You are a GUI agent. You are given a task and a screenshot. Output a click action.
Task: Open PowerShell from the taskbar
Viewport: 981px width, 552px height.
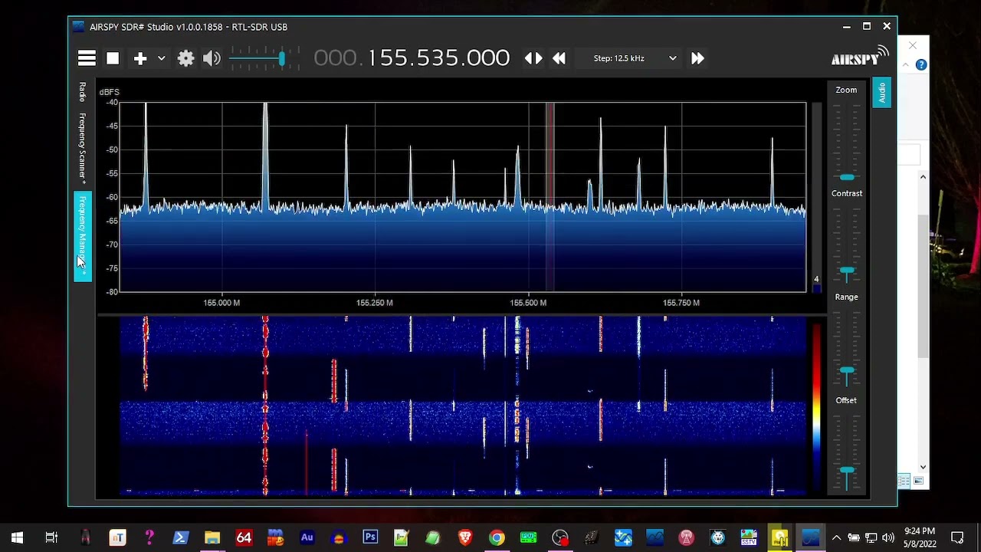pyautogui.click(x=180, y=537)
